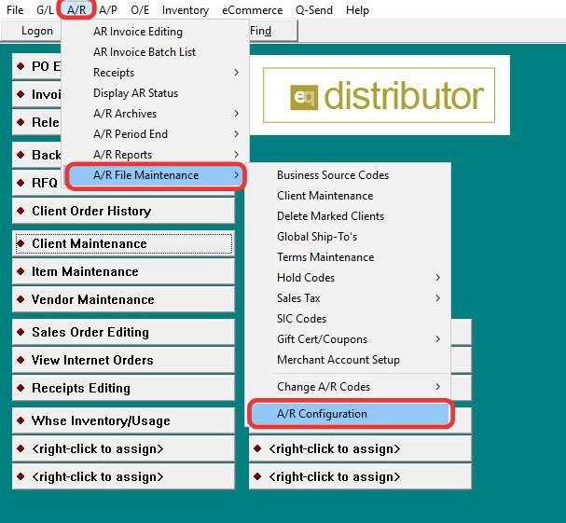The image size is (566, 523).
Task: Click the partially hidden Back shortcut button
Action: 36,155
